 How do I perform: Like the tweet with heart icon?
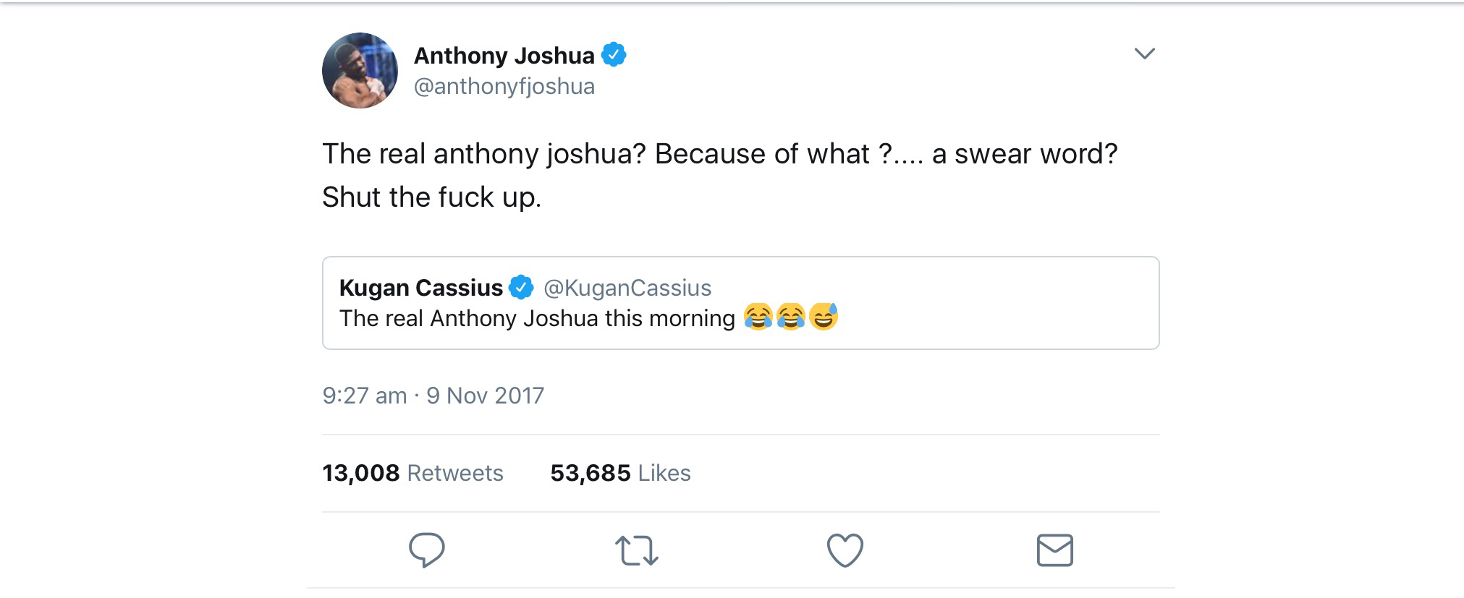pyautogui.click(x=845, y=550)
